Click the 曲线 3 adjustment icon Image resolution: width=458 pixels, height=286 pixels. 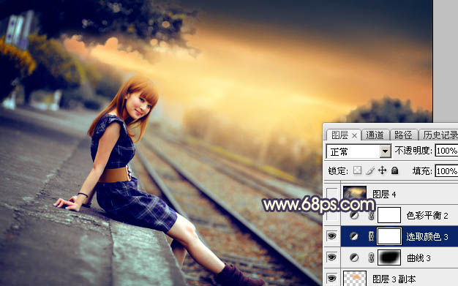[354, 257]
